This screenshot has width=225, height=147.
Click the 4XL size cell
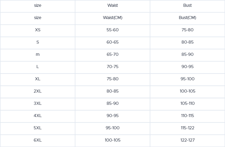coord(37,116)
